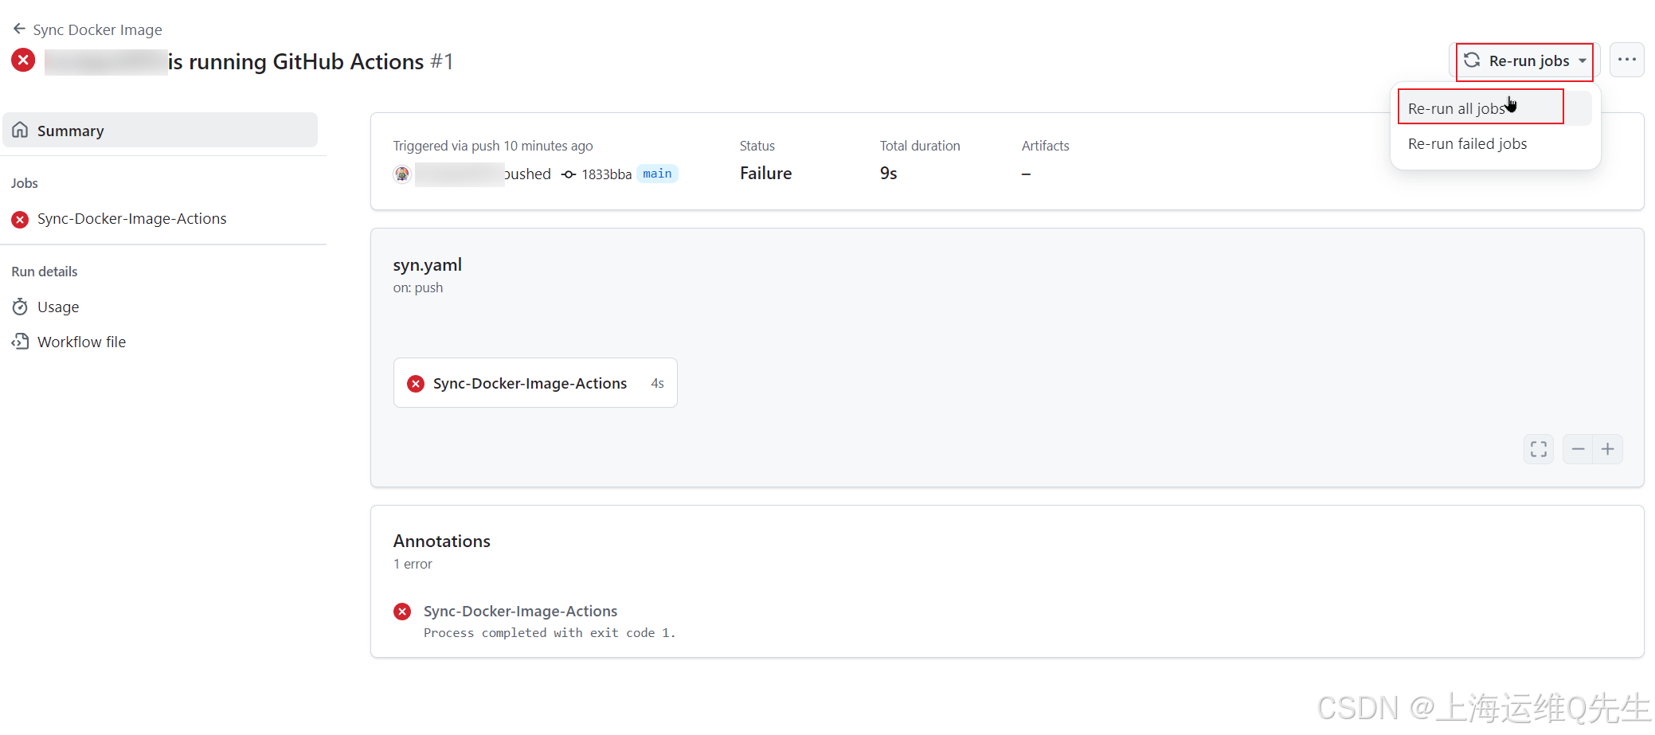Open the Sync-Docker-Image-Actions job in the sidebar
The height and width of the screenshot is (735, 1655).
(131, 218)
